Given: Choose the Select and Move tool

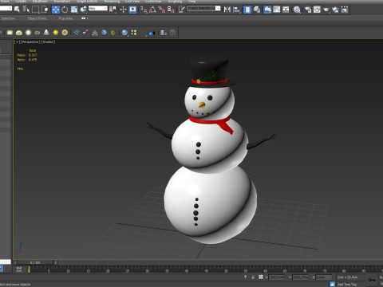Looking at the screenshot, I should click(x=56, y=10).
